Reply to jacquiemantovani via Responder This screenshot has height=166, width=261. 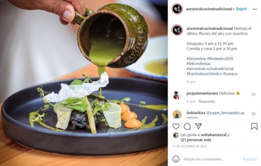(x=207, y=101)
